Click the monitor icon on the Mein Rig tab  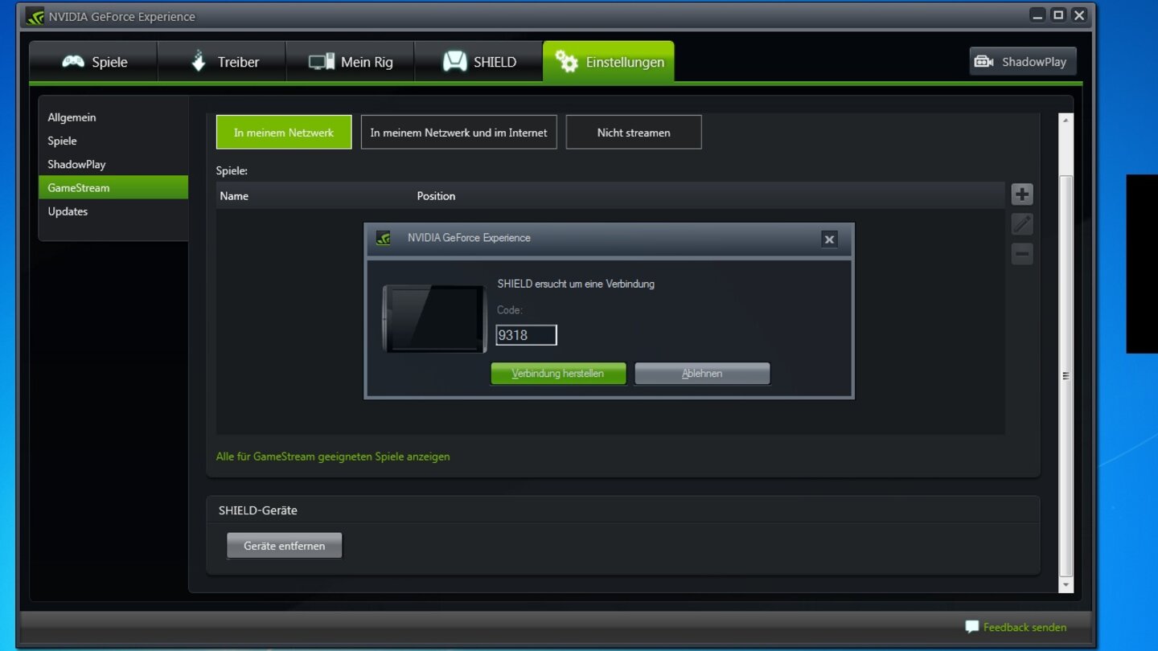(x=322, y=62)
